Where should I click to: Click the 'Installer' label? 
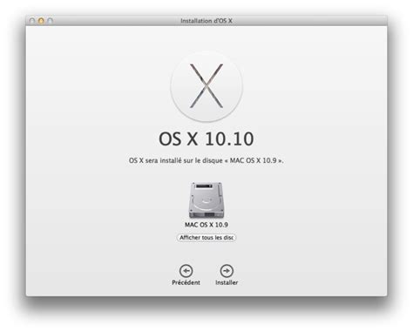click(x=227, y=282)
